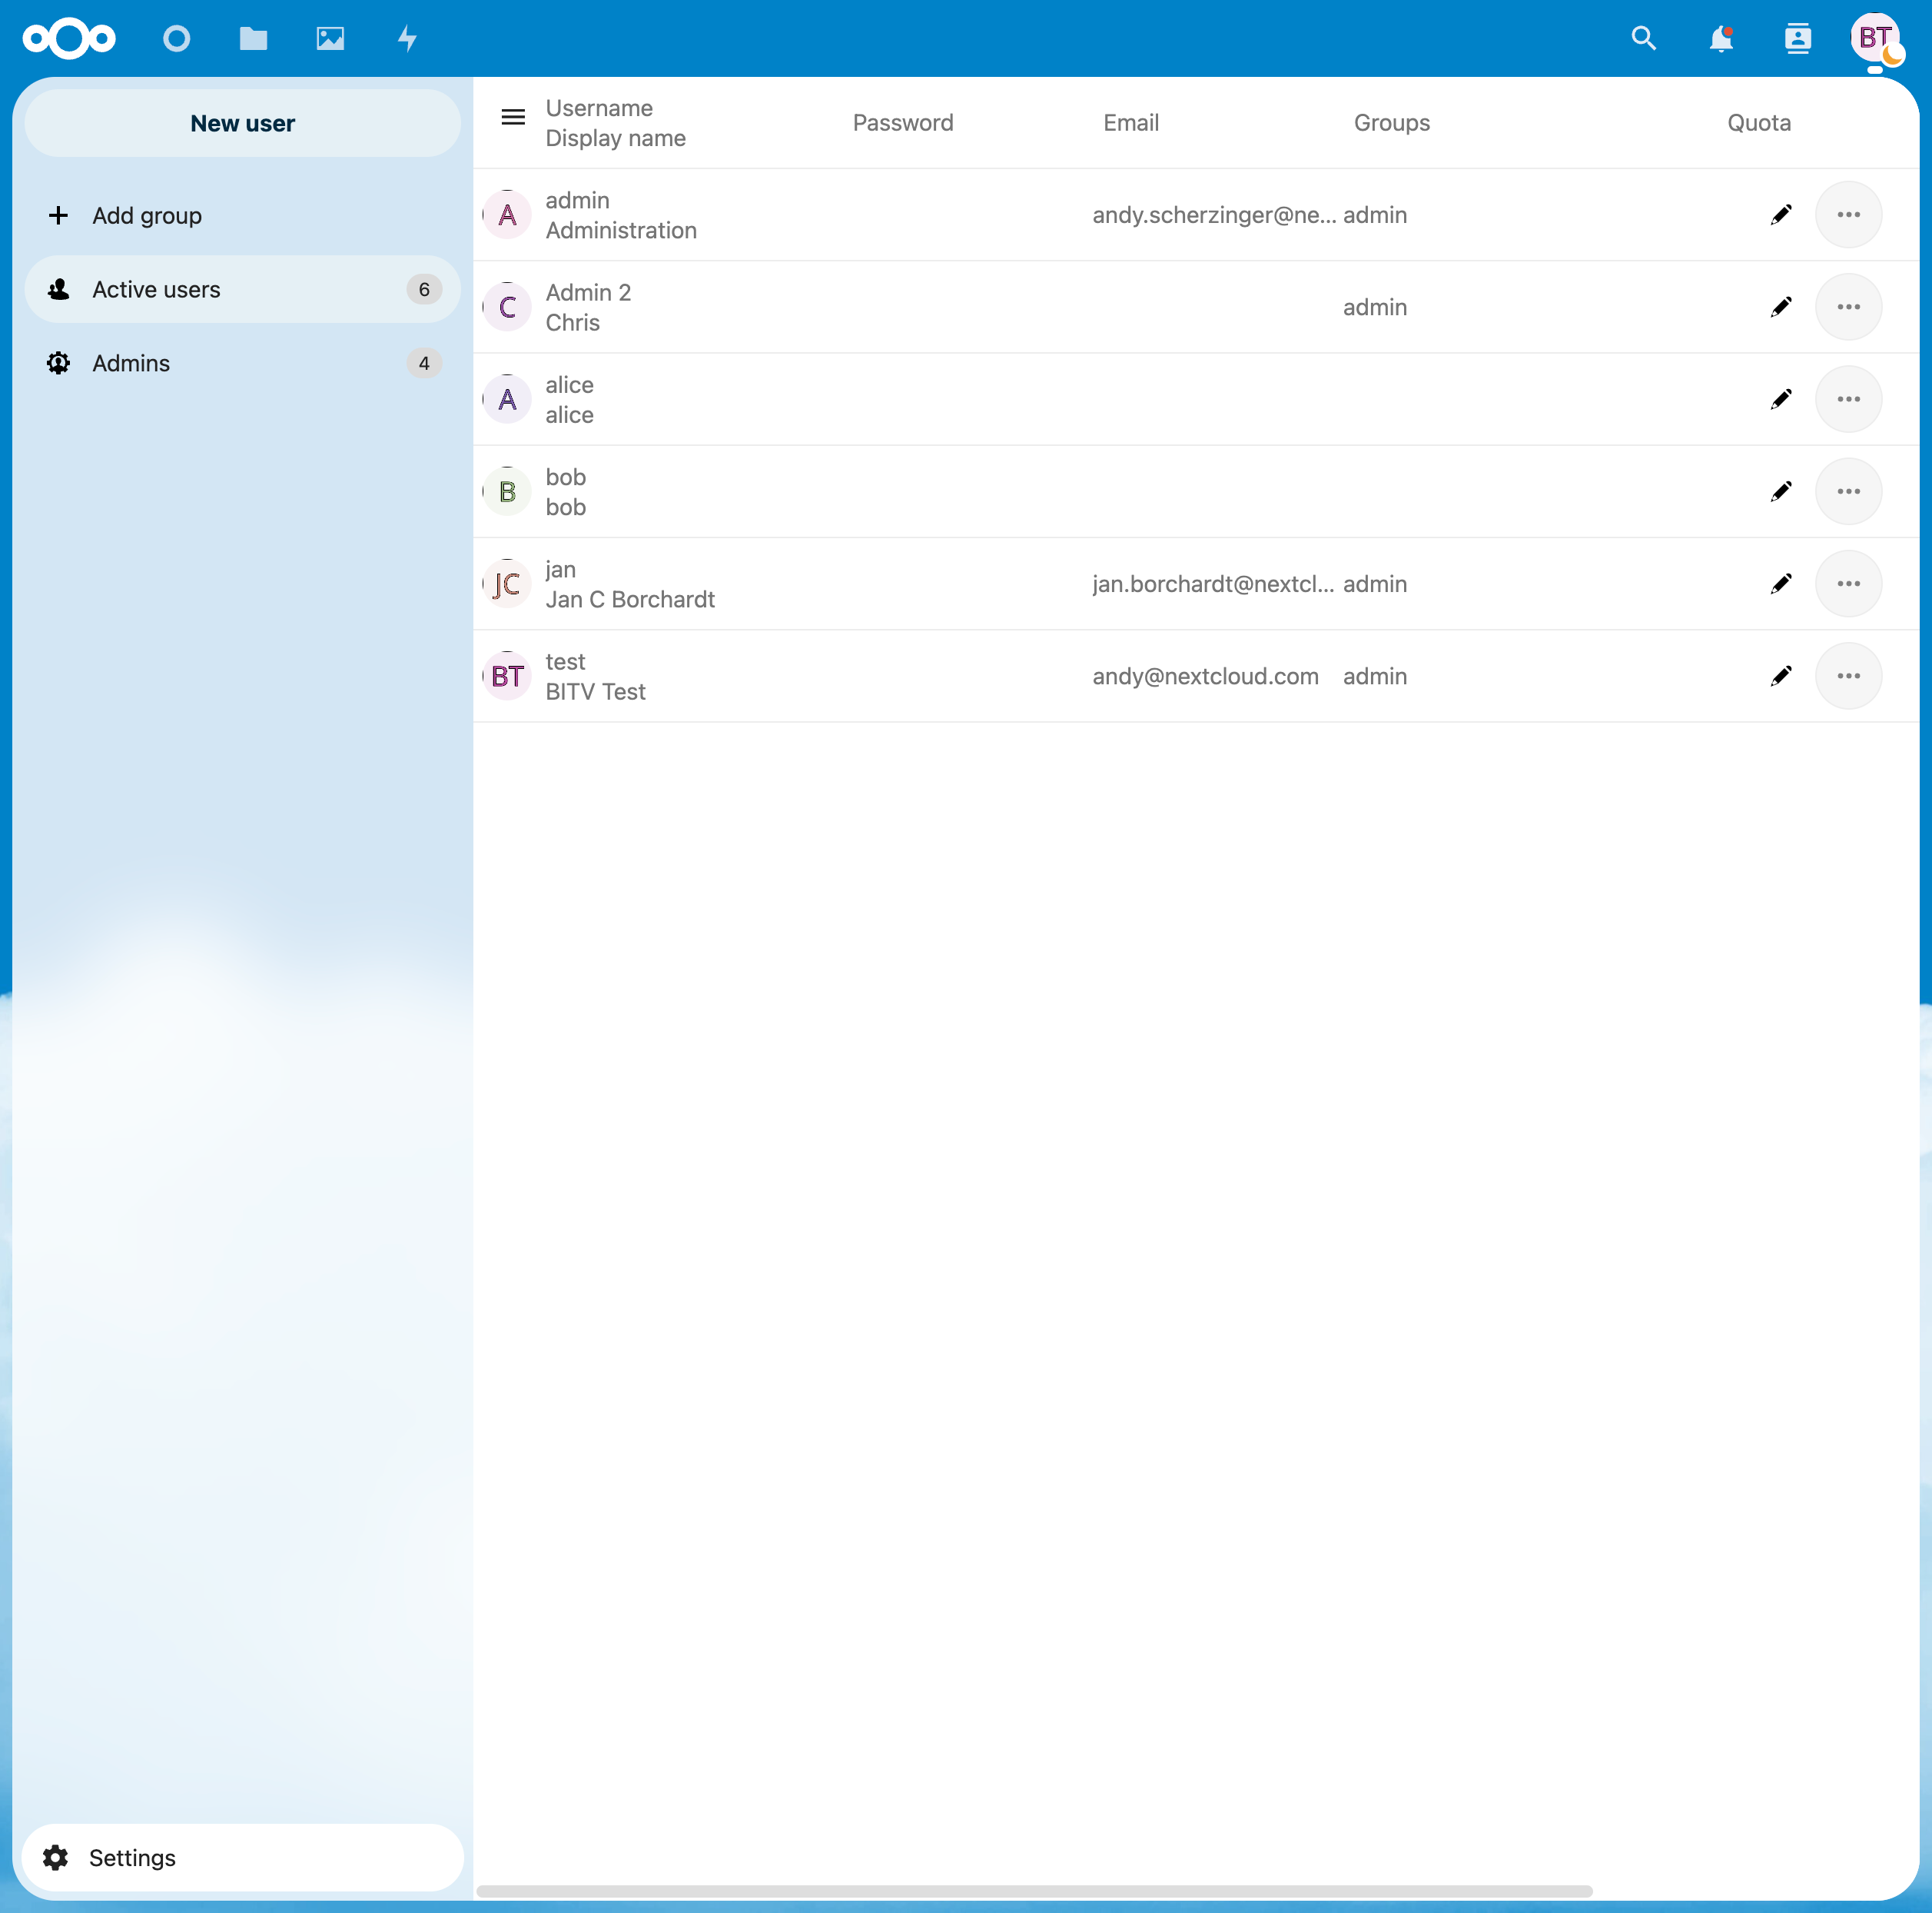Click the Nextcloud logo
The width and height of the screenshot is (1932, 1913).
click(68, 39)
